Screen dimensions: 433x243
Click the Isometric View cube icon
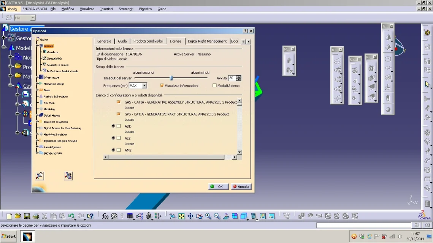(x=244, y=216)
